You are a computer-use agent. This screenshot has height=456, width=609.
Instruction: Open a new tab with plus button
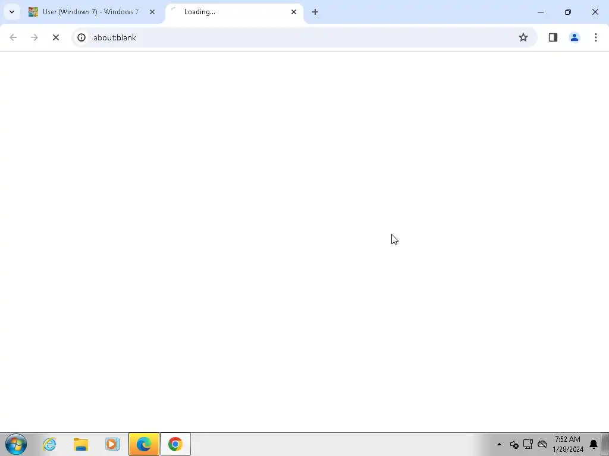point(315,12)
